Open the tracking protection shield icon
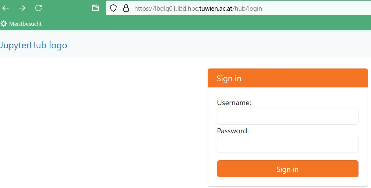Image resolution: width=371 pixels, height=188 pixels. [113, 8]
